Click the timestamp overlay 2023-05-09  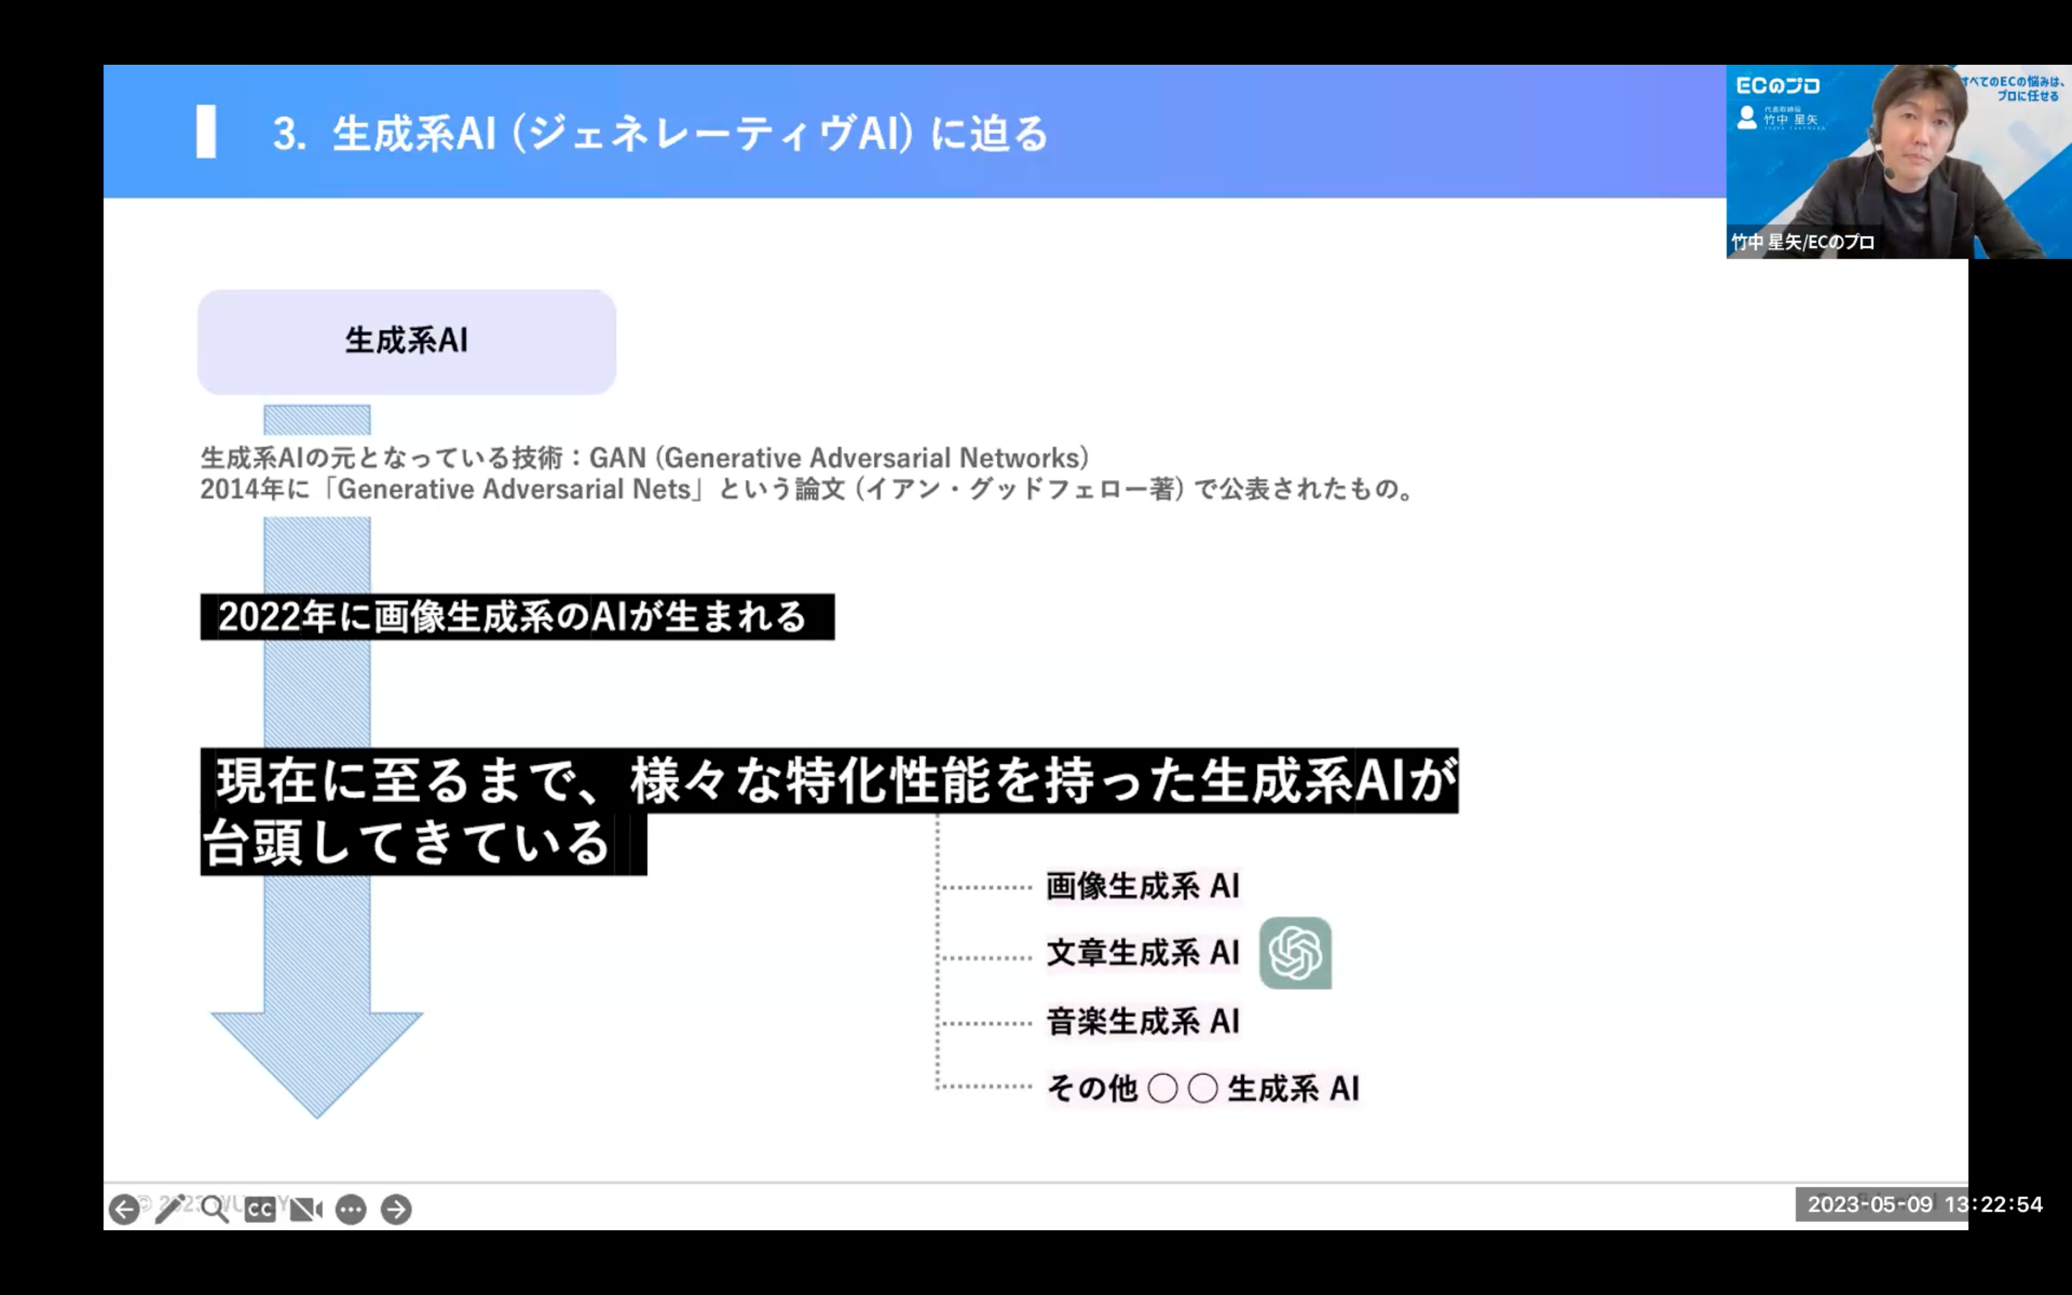tap(1924, 1204)
